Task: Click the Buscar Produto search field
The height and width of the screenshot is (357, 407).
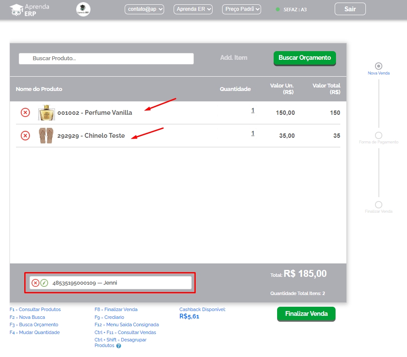Action: [x=106, y=58]
